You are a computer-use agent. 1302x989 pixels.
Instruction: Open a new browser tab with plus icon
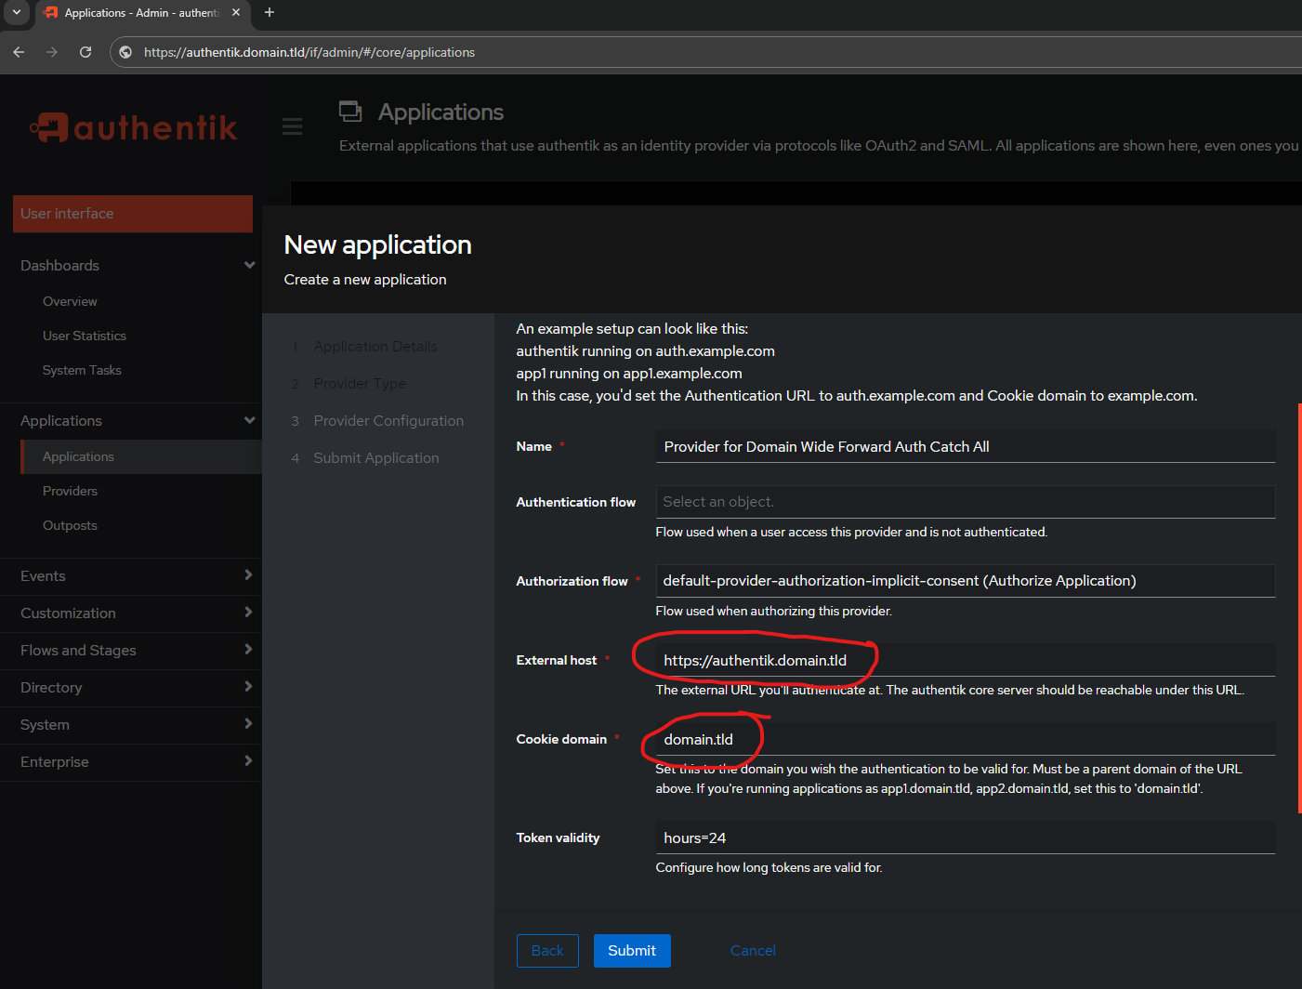click(270, 12)
